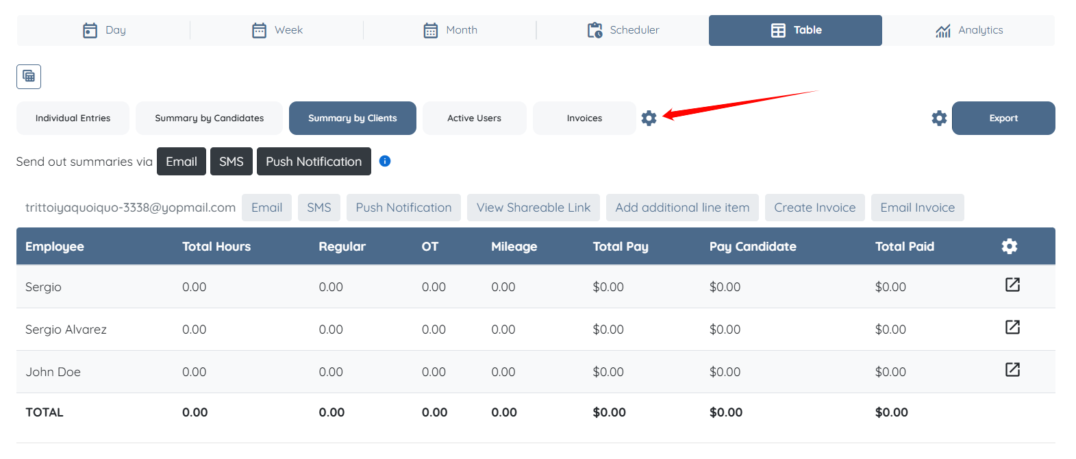Open Sergio Alvarez's row details icon
Image resolution: width=1076 pixels, height=459 pixels.
tap(1012, 327)
